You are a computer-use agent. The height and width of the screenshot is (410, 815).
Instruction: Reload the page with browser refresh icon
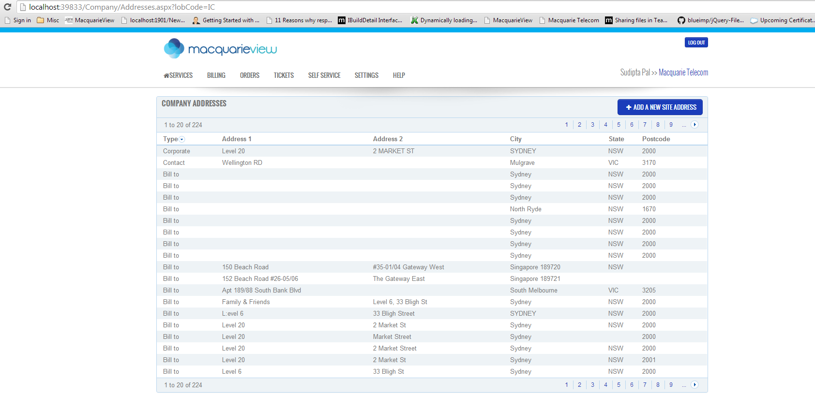(x=7, y=7)
